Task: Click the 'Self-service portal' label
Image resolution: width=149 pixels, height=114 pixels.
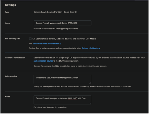Action: coord(13,39)
